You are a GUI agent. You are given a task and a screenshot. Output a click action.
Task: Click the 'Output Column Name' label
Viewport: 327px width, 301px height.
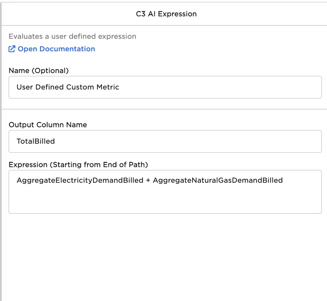point(48,125)
